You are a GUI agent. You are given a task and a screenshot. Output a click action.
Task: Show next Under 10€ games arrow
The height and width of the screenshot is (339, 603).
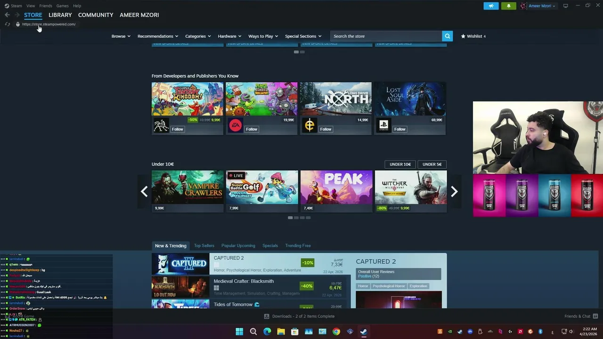[454, 191]
